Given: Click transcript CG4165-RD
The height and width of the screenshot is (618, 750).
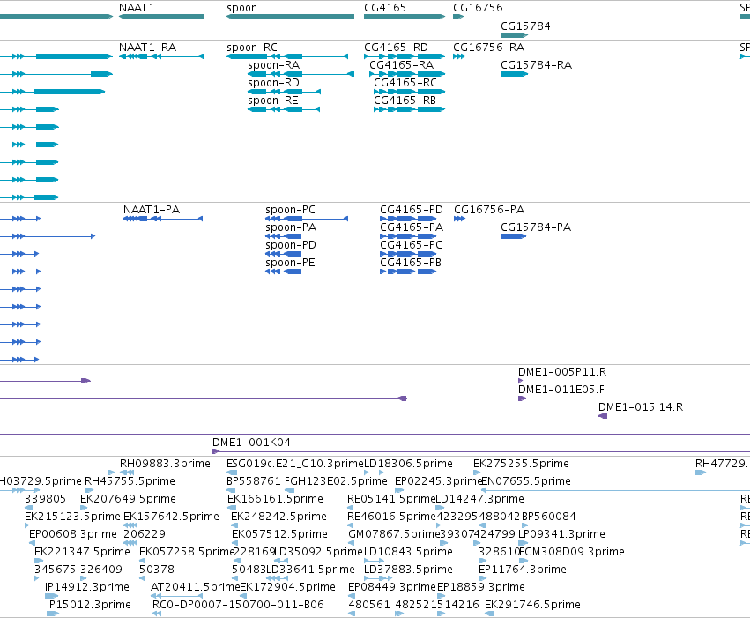Looking at the screenshot, I should [396, 48].
